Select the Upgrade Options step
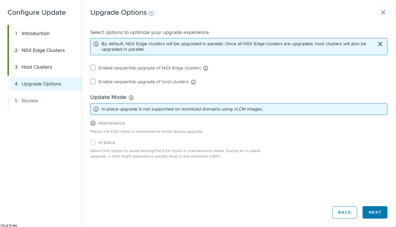Screen dimensions: 396x227 pos(41,84)
